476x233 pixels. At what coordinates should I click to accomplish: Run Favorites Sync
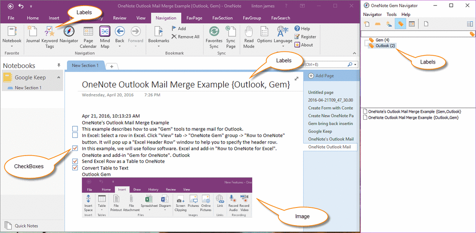pos(214,37)
